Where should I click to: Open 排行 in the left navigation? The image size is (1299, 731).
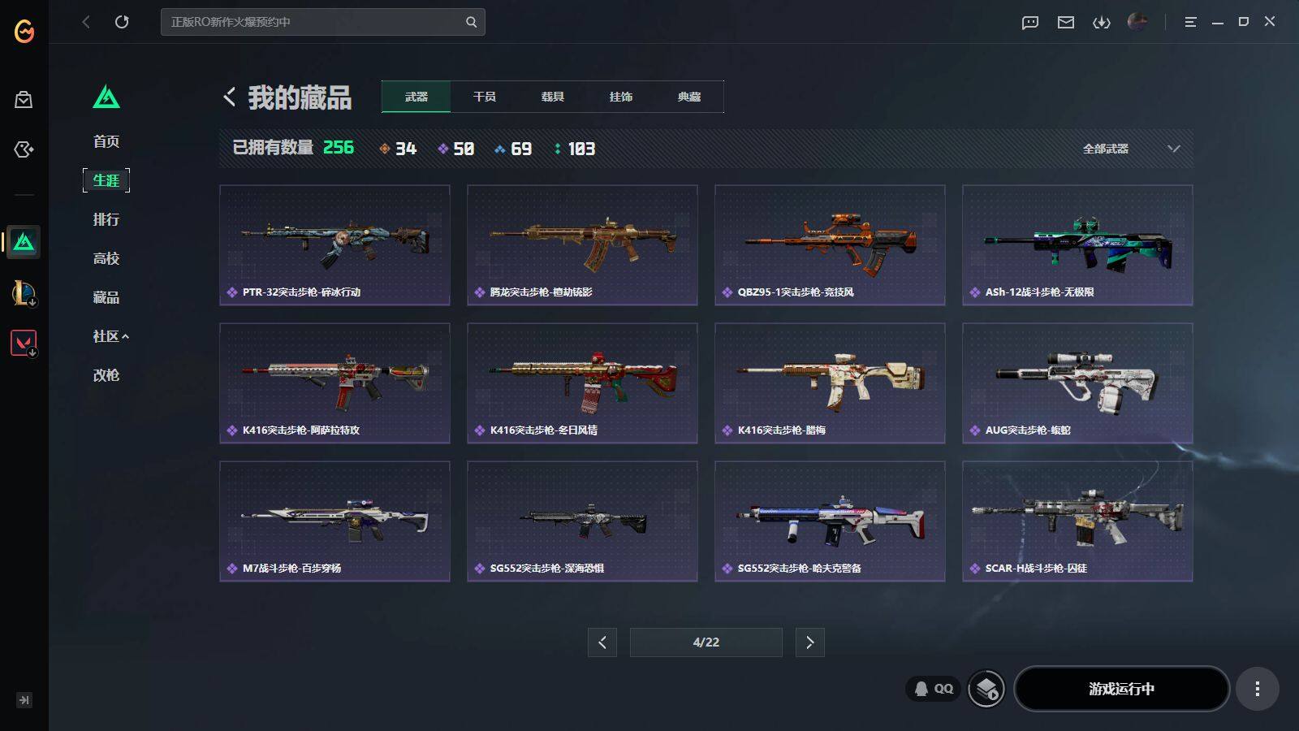[x=106, y=219]
